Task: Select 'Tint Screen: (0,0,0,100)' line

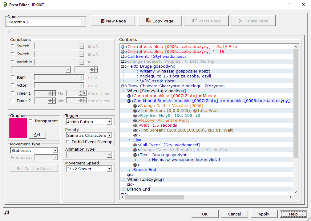Action: coord(207,111)
